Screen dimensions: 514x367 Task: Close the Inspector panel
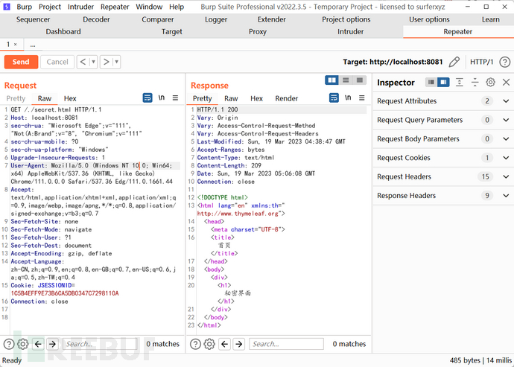coord(506,82)
